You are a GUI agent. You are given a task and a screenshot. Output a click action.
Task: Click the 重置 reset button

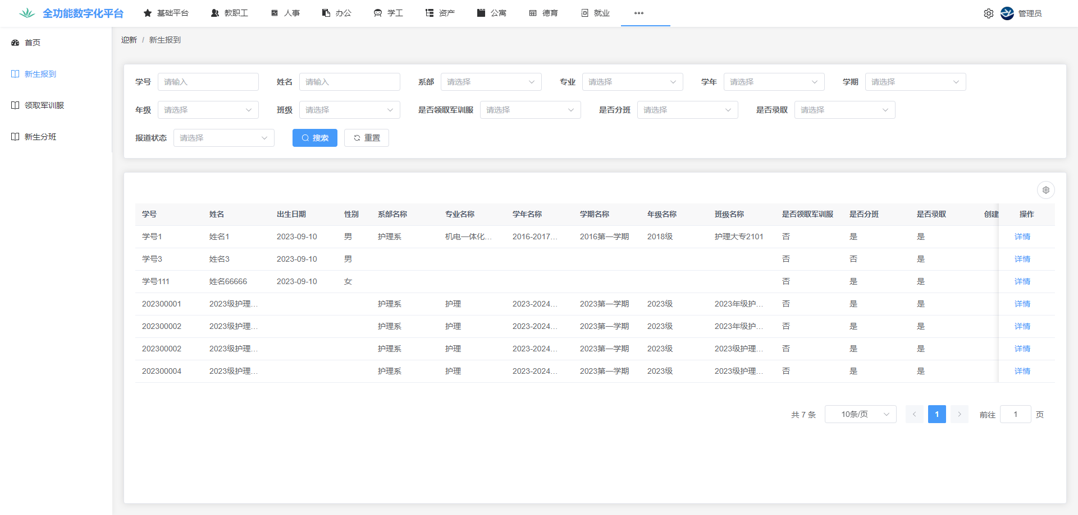point(366,138)
